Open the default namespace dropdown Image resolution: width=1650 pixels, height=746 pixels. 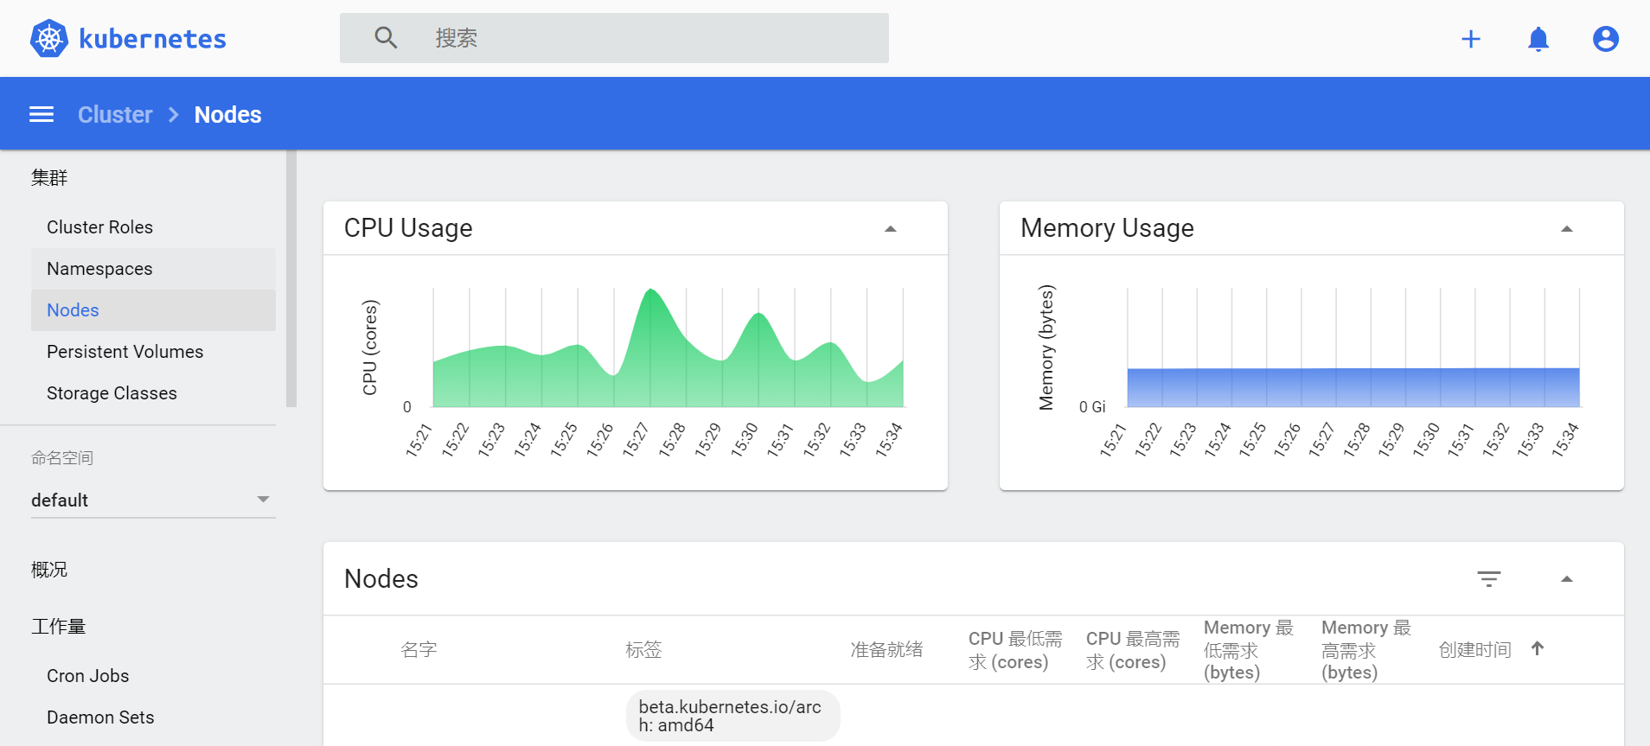tap(153, 500)
